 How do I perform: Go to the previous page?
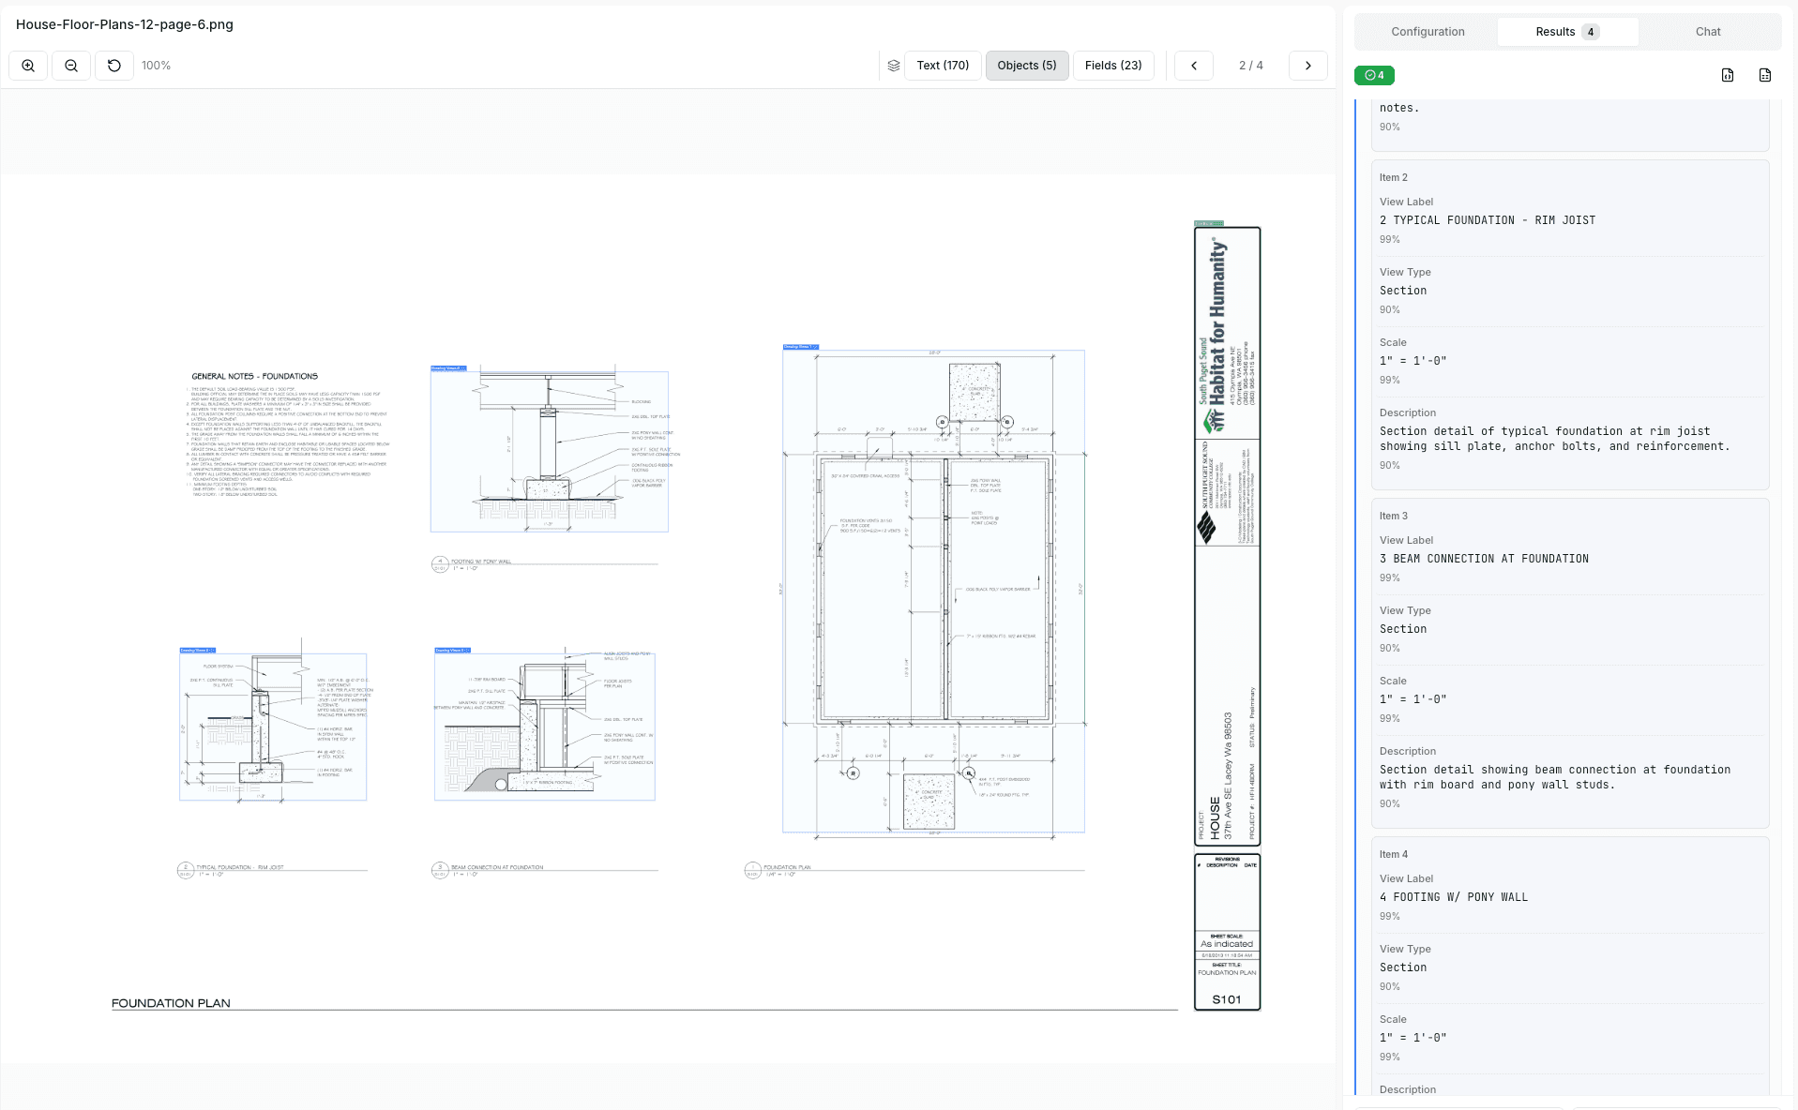pos(1194,66)
